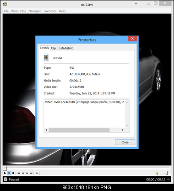Click the Close button in Properties dialog
This screenshot has height=191, width=174.
tap(125, 142)
